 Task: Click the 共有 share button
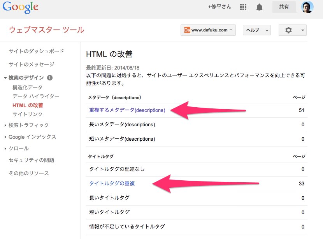coord(284,7)
